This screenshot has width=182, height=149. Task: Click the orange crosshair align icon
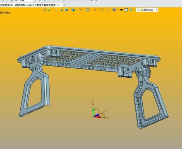[x=95, y=10]
